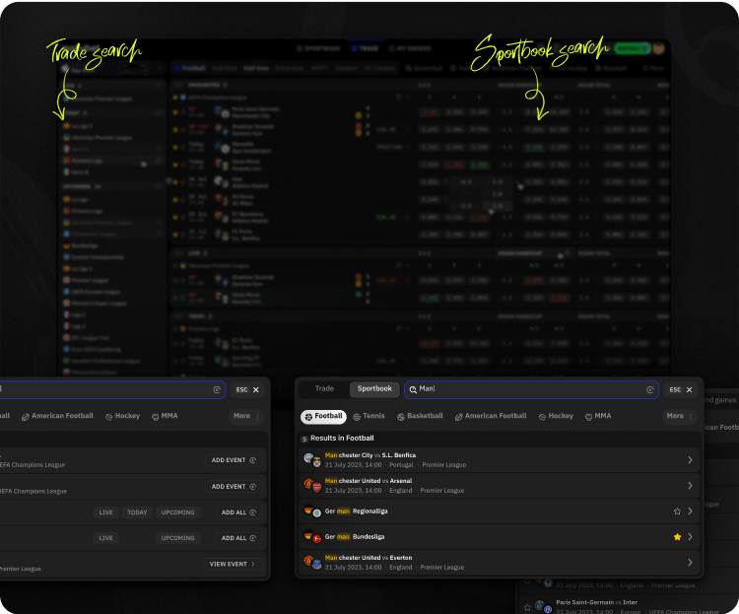
Task: Favorite the German Regionalliga star
Action: pos(677,512)
